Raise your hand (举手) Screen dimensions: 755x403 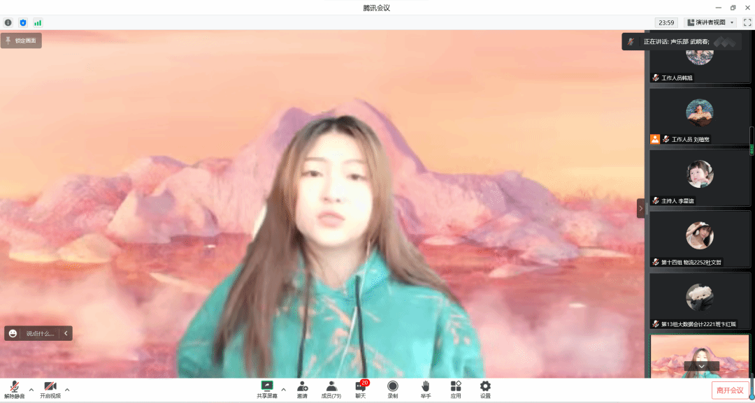[x=425, y=388]
